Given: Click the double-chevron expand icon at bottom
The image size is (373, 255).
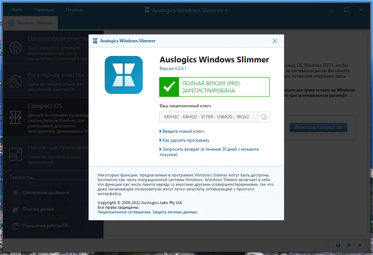Looking at the screenshot, I should point(359,245).
